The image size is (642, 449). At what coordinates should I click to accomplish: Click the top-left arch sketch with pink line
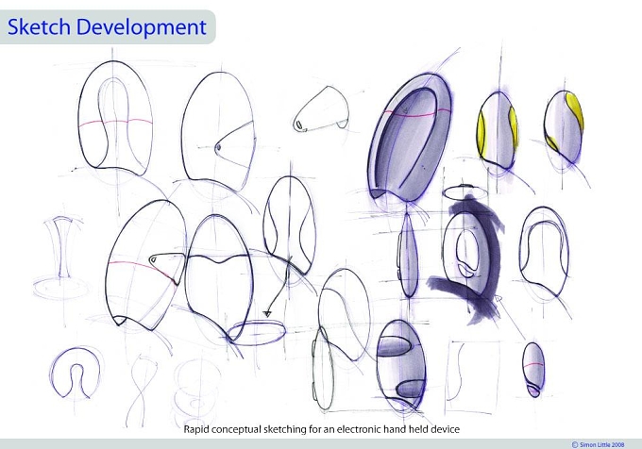pos(115,118)
